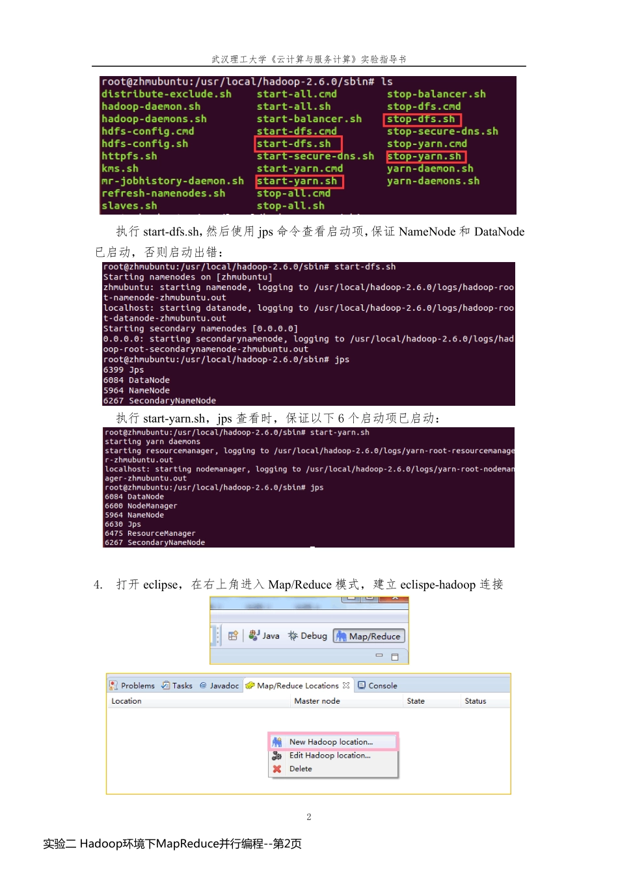Click the page number 2 at bottom
Viewport: 618px width, 874px height.
click(x=309, y=817)
